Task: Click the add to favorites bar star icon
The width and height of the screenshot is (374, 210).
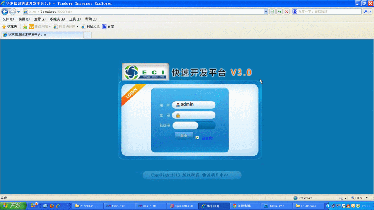Action: coord(25,26)
